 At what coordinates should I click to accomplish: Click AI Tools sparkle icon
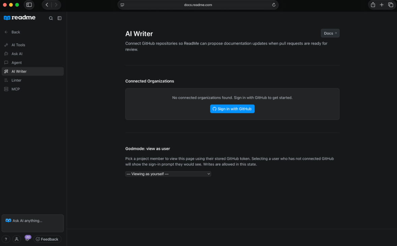click(x=6, y=45)
